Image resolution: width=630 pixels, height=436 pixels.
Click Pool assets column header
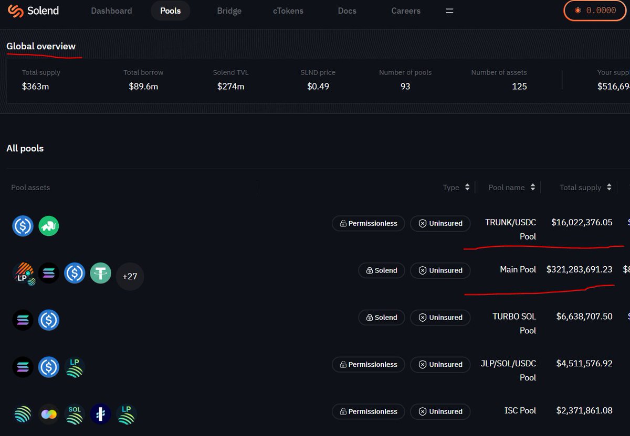point(30,187)
